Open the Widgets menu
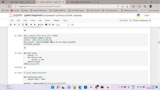Screen dimensions: 160x90 (57, 20)
